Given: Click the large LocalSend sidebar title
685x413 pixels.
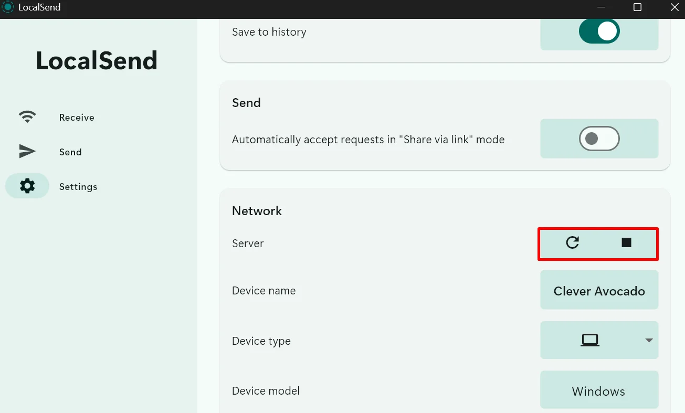Looking at the screenshot, I should pos(97,61).
